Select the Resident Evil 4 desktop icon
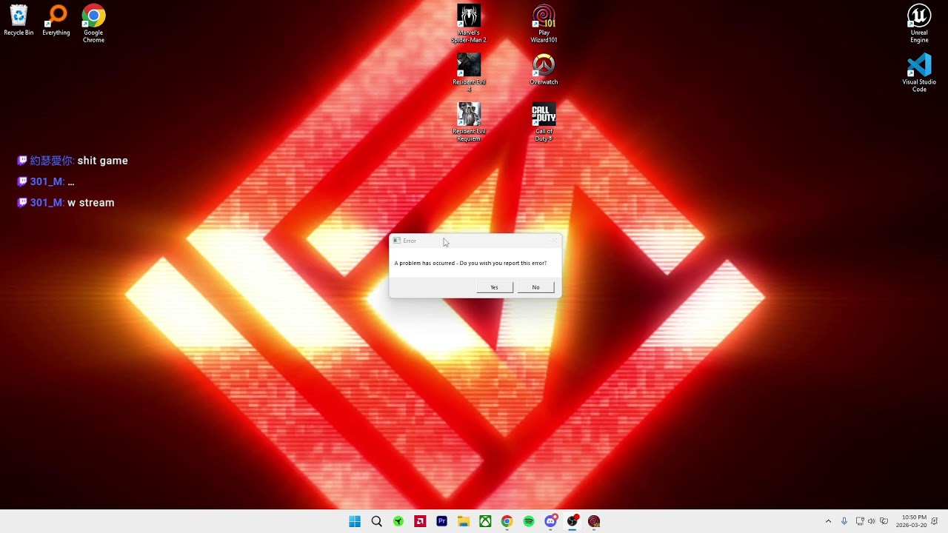Screen dimensions: 948x533 [x=469, y=73]
